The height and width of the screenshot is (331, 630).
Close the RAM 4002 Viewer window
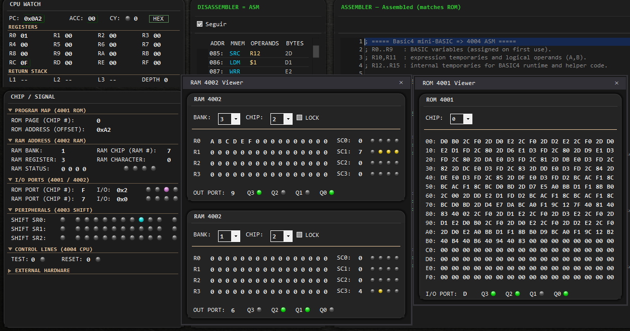point(401,82)
